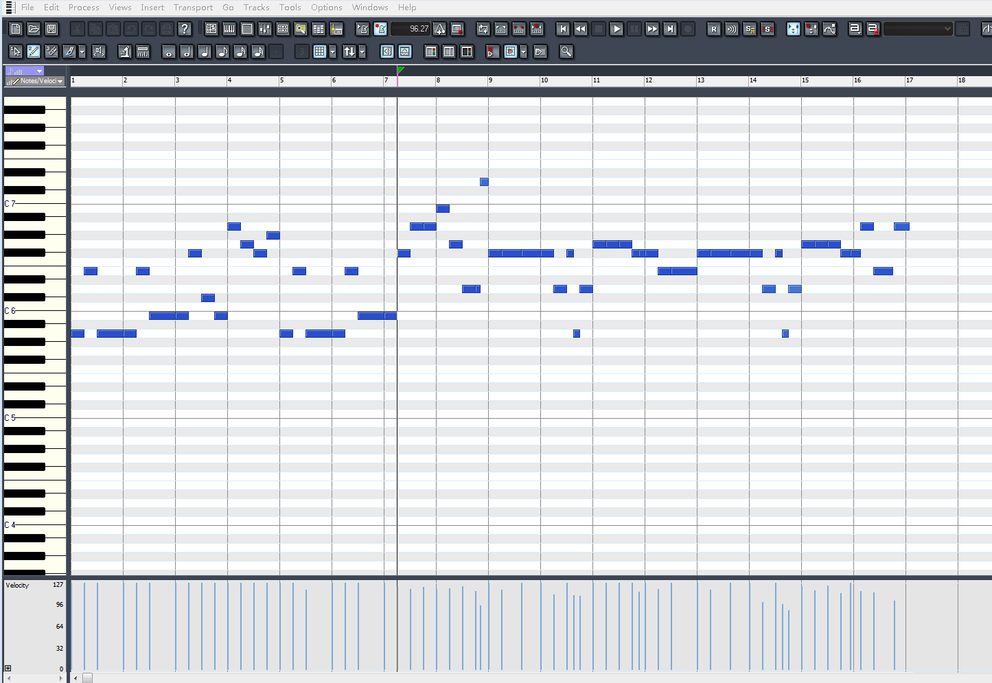Open the Track view icon
Viewport: 992px width, 683px height.
click(x=211, y=29)
